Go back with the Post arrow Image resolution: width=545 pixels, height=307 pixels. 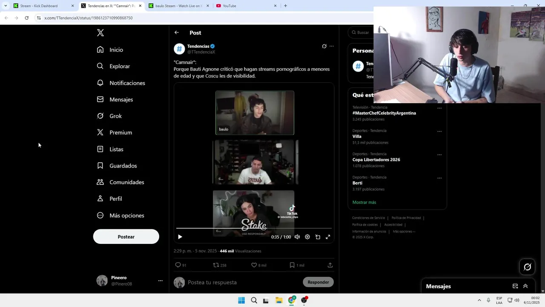tap(177, 32)
